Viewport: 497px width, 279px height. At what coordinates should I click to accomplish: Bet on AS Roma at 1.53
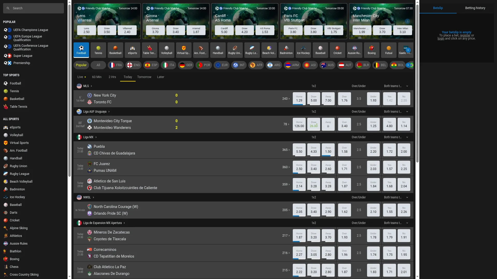[x=265, y=30]
